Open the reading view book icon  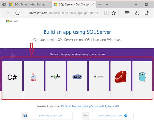pyautogui.click(x=107, y=13)
